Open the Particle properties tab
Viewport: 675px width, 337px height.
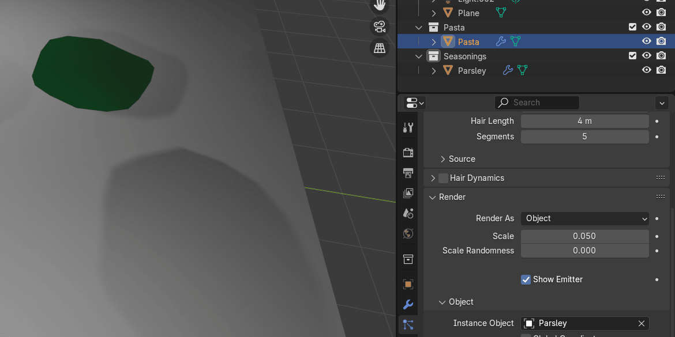[x=408, y=324]
